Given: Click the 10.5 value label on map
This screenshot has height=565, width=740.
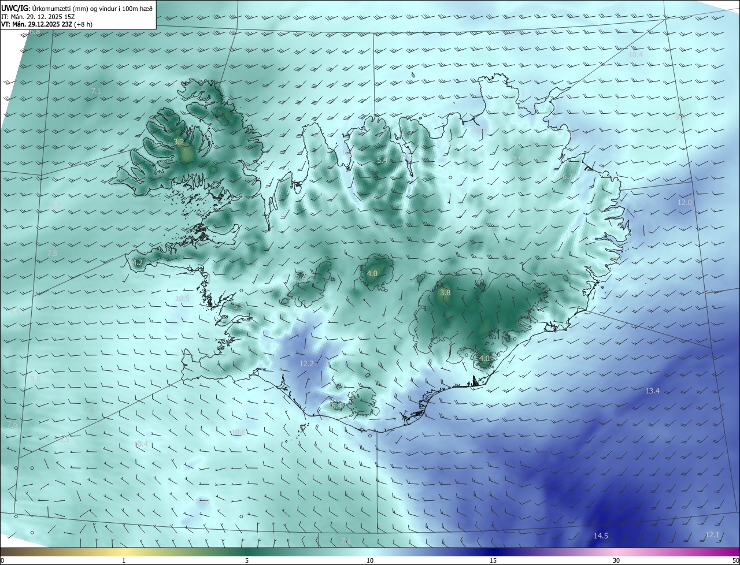Looking at the screenshot, I should point(182,299).
